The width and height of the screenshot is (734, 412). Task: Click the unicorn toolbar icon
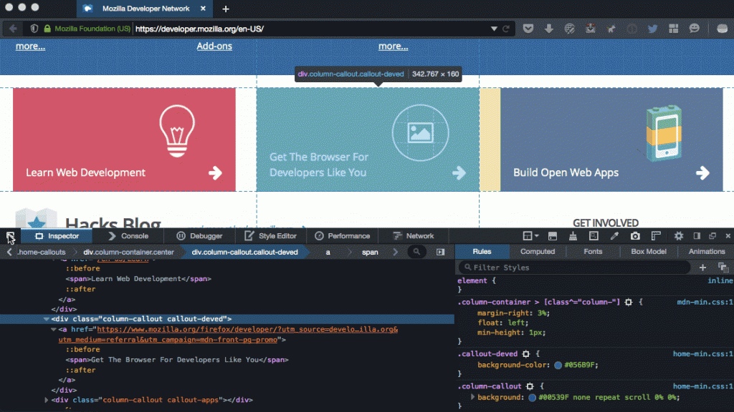pyautogui.click(x=611, y=29)
